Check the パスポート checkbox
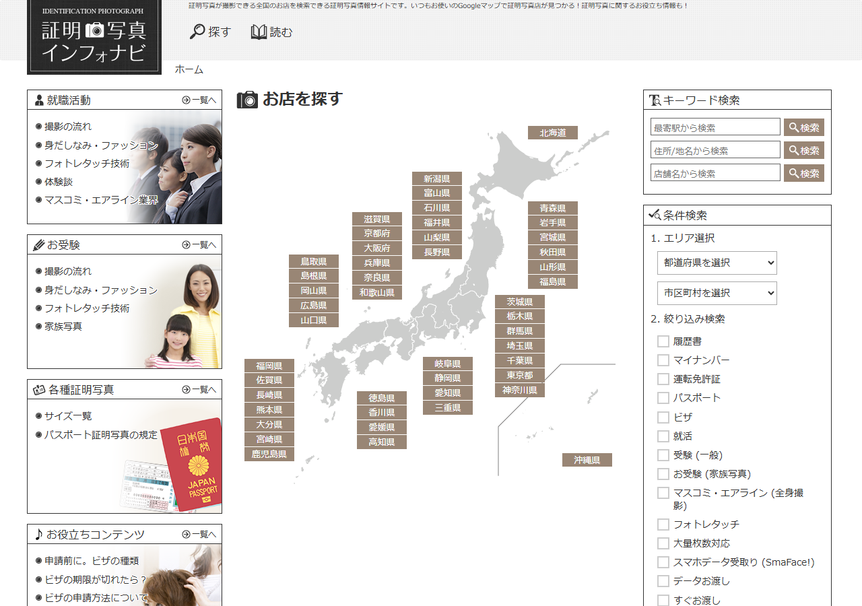The height and width of the screenshot is (606, 862). click(x=663, y=398)
